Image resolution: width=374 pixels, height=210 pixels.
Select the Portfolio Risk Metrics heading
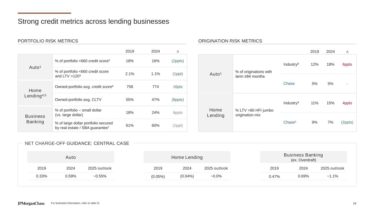(x=48, y=41)
